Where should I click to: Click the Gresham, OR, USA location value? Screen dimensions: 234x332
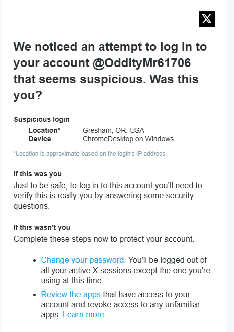[113, 130]
